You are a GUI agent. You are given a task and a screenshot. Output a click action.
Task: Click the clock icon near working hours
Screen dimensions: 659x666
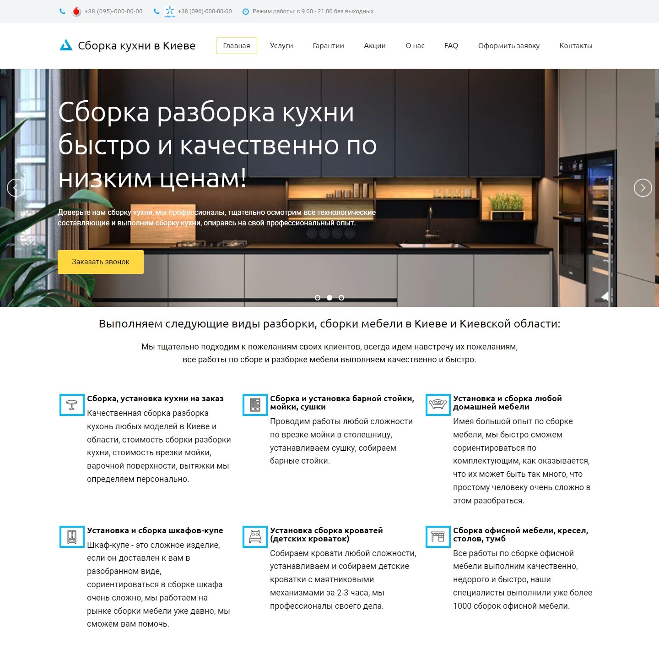[x=246, y=11]
